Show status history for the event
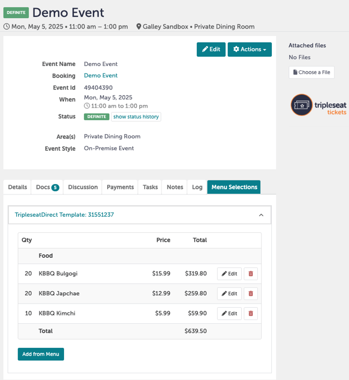Viewport: 349px width, 380px height. (x=136, y=117)
